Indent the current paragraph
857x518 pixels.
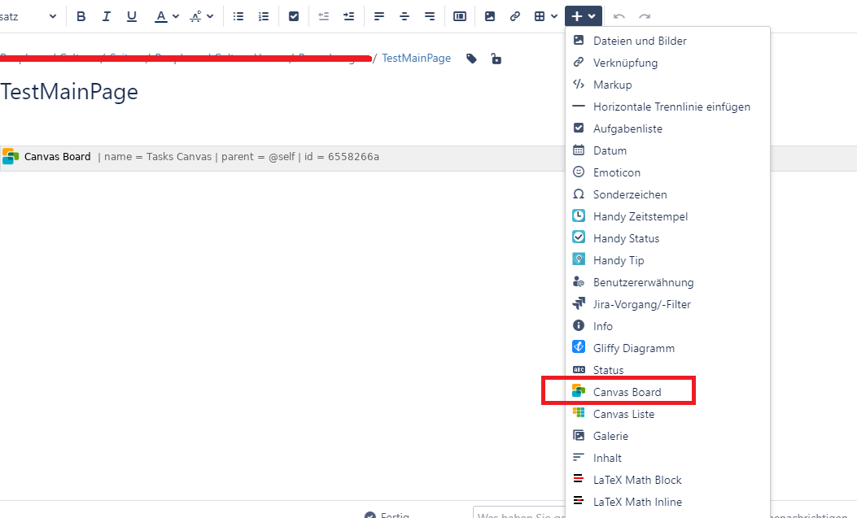click(348, 16)
